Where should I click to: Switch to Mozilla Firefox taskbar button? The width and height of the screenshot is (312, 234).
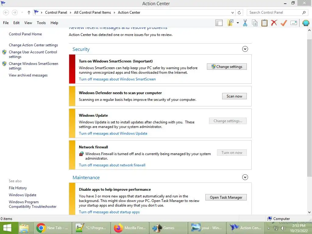point(130,228)
